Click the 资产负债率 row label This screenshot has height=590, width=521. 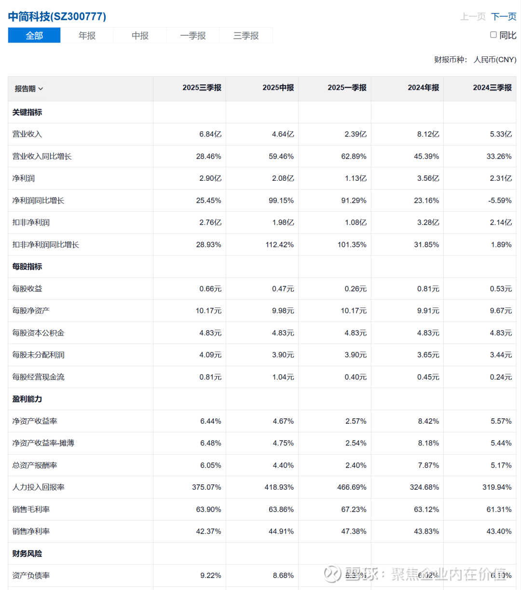(x=31, y=576)
